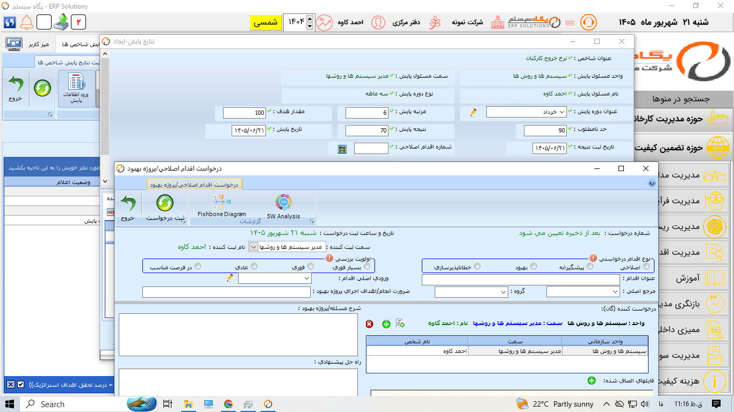Select the درخواست اقدام اصلاحی/پروژه بهبود ribbon tab
Screen dimensions: 734x412
coord(195,184)
